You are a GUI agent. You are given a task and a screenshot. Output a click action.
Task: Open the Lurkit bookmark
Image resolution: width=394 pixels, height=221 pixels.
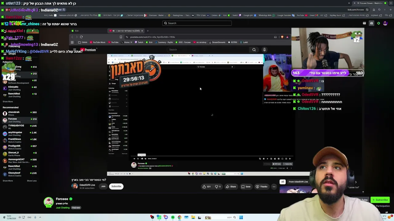(x=244, y=42)
